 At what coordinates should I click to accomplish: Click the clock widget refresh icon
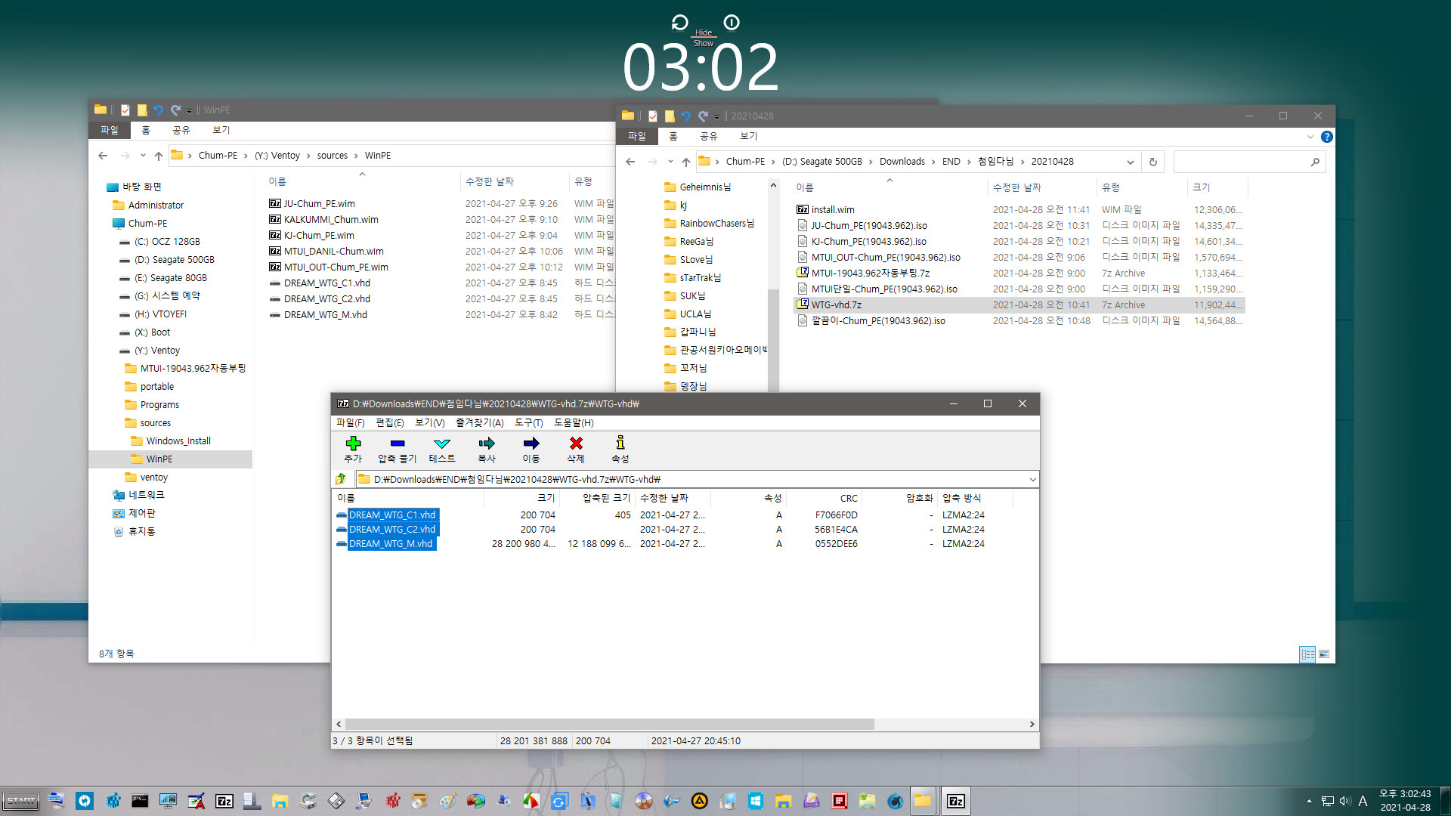click(x=679, y=23)
